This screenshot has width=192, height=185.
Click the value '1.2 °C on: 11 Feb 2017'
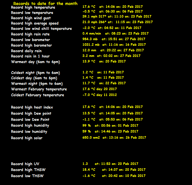(x=103, y=72)
